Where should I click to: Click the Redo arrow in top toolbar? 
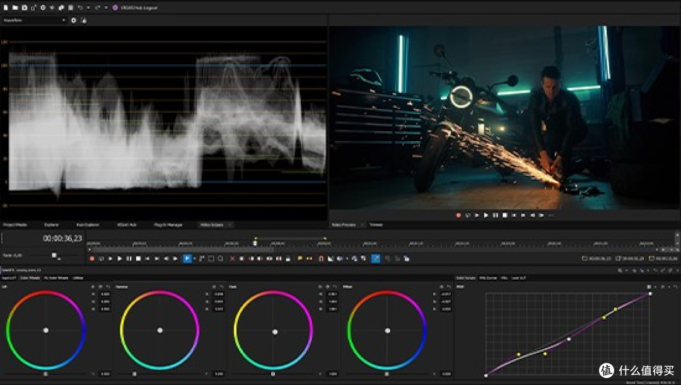pos(98,8)
